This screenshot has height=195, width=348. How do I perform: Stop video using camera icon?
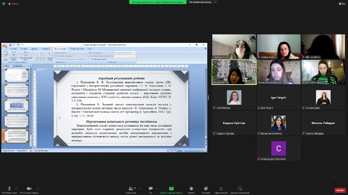pos(29,189)
